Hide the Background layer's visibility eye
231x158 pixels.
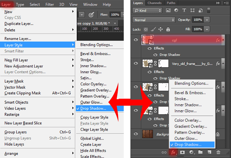pos(136,134)
